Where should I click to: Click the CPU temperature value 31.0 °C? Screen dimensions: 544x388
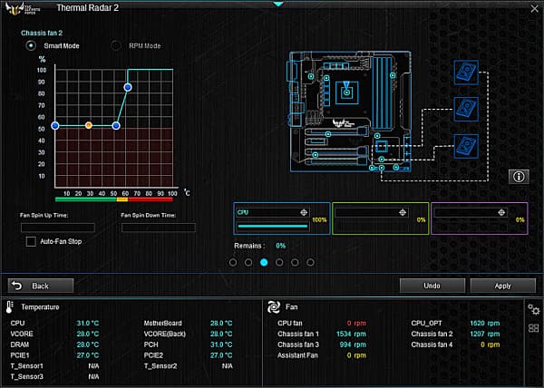coord(88,323)
